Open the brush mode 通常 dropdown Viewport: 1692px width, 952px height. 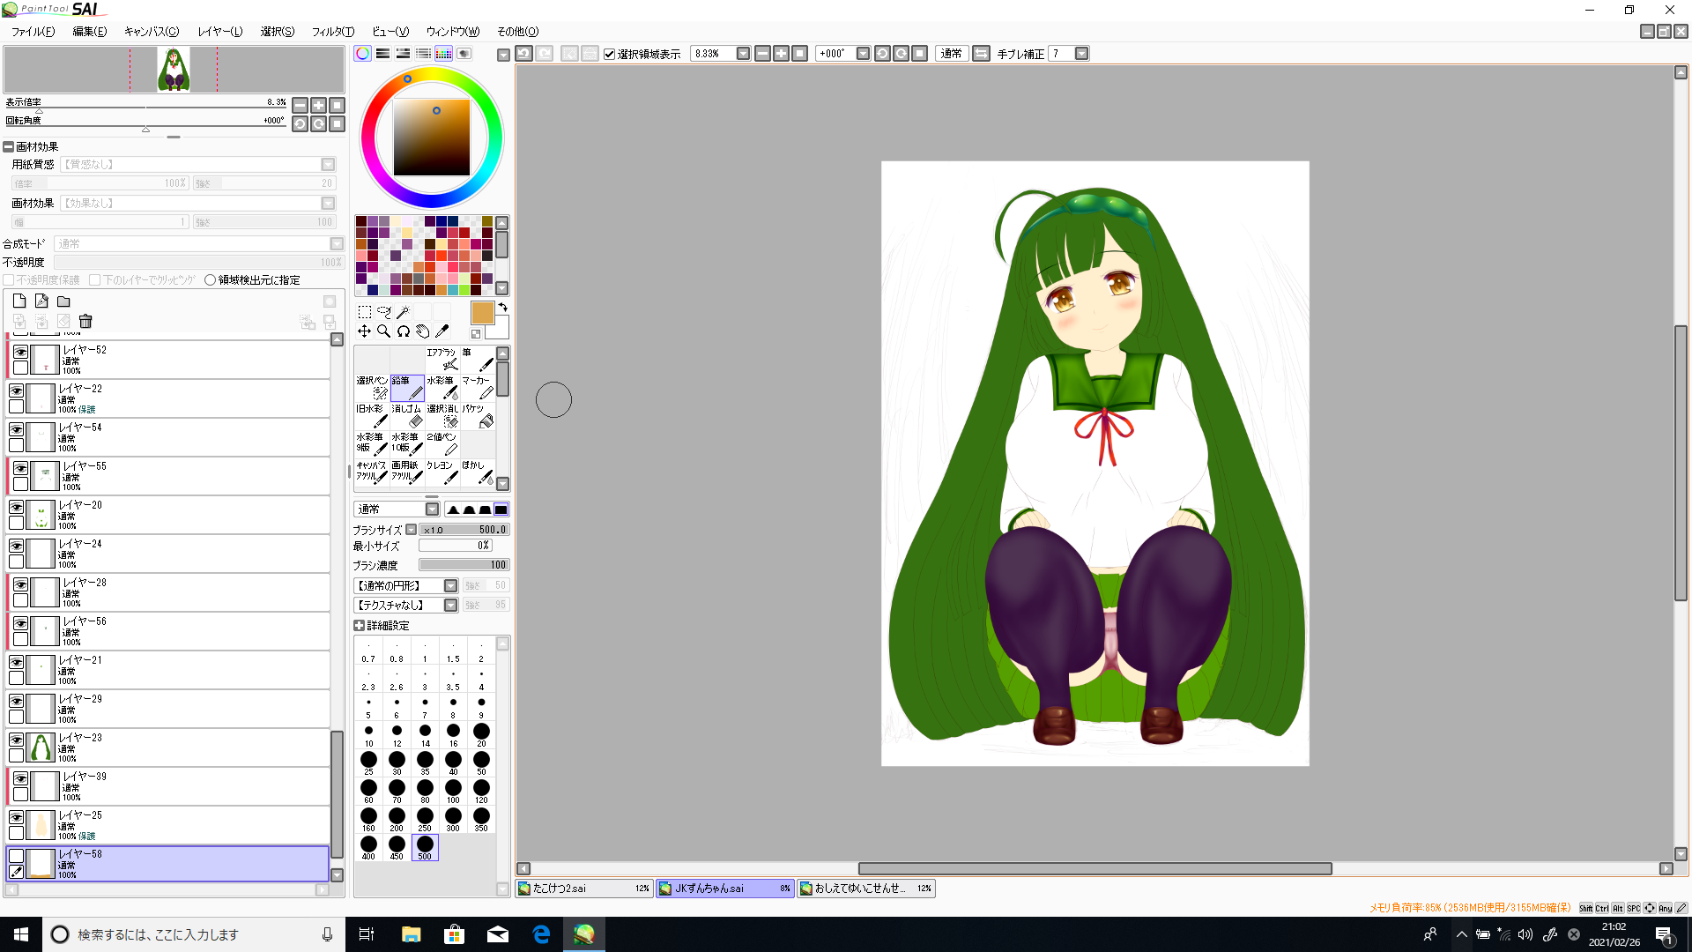click(x=432, y=509)
